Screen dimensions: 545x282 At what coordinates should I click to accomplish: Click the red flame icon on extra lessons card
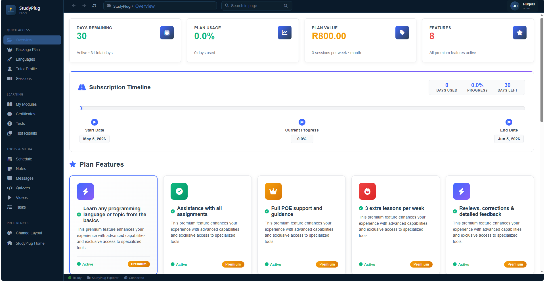point(367,191)
